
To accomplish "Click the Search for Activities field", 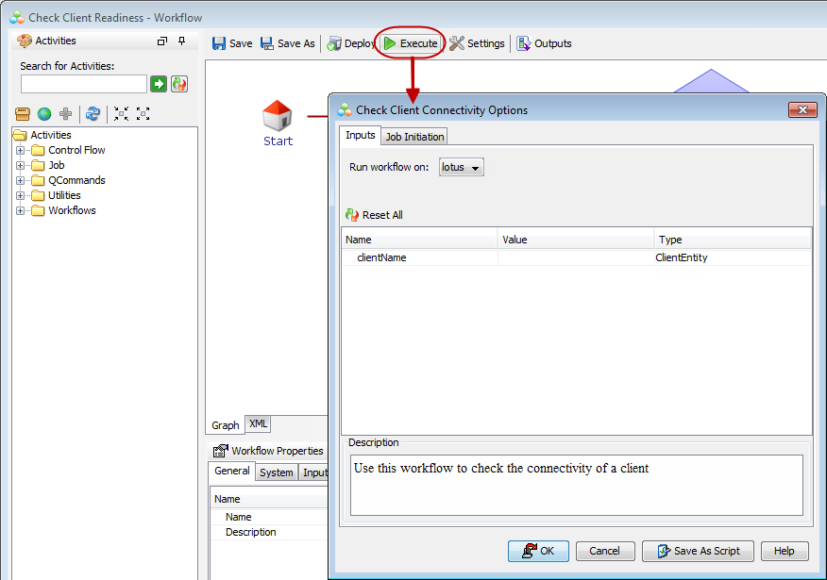I will [83, 84].
